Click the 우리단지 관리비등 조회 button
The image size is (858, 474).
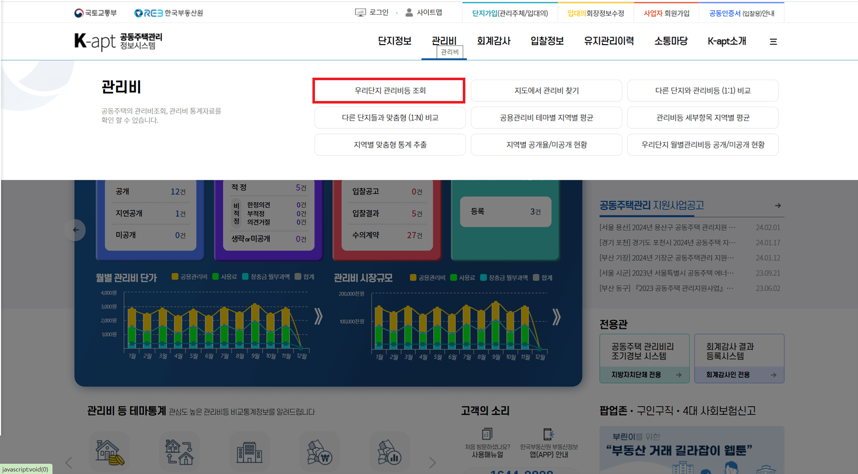click(x=389, y=90)
